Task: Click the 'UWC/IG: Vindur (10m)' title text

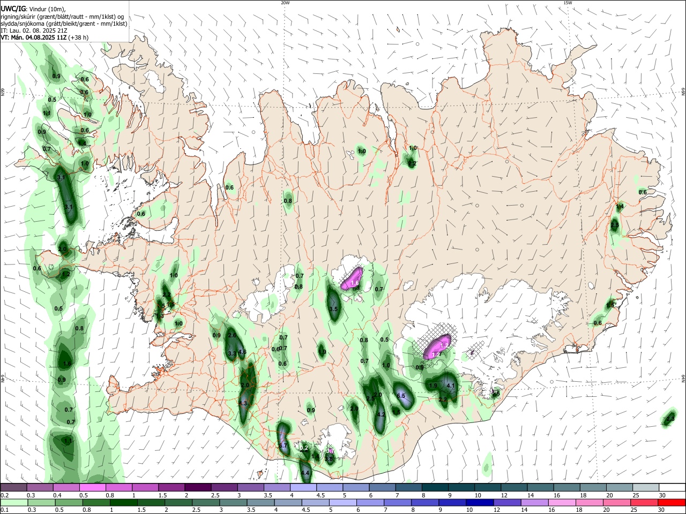Action: 33,9
